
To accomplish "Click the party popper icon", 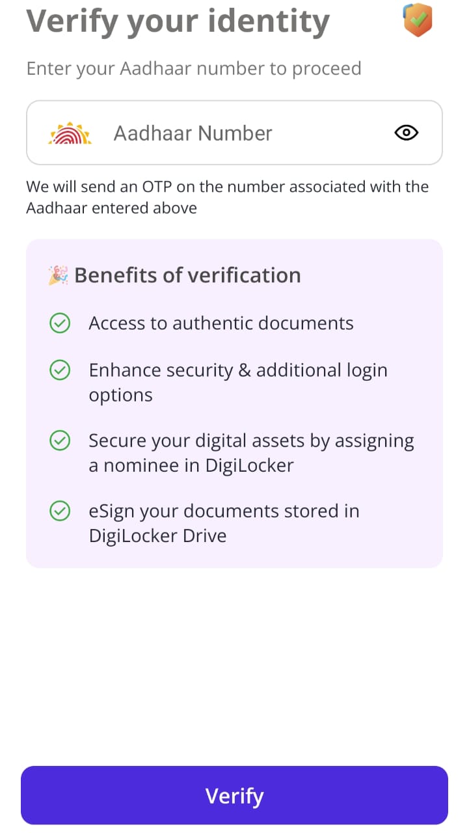I will coord(58,275).
